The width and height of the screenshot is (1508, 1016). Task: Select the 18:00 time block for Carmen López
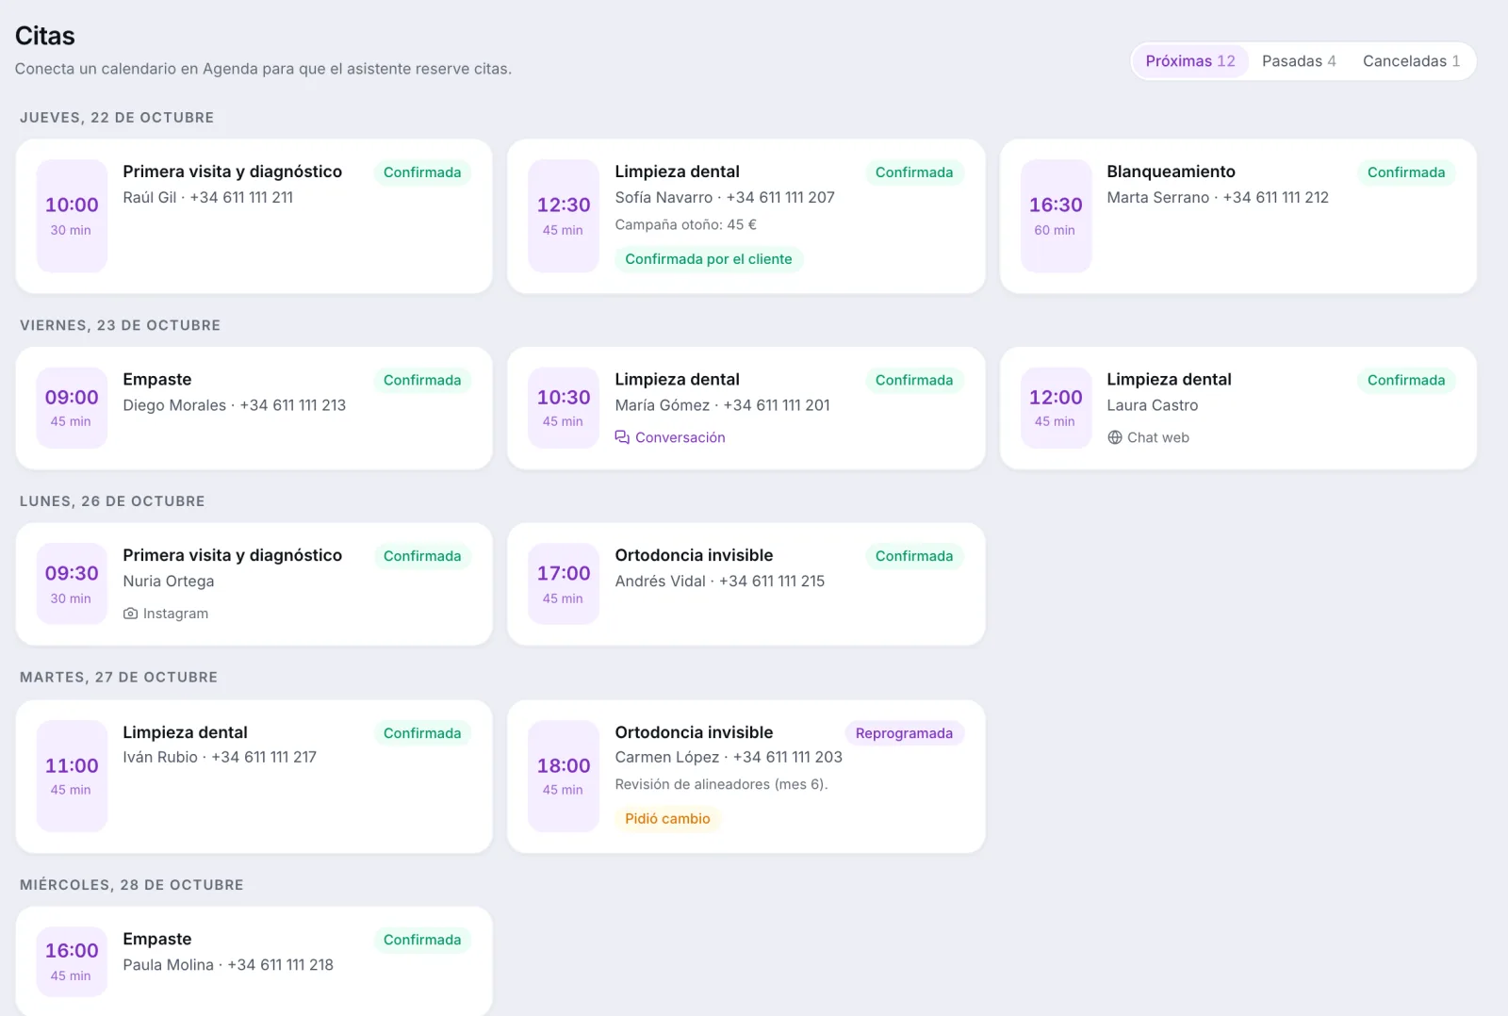click(x=564, y=776)
